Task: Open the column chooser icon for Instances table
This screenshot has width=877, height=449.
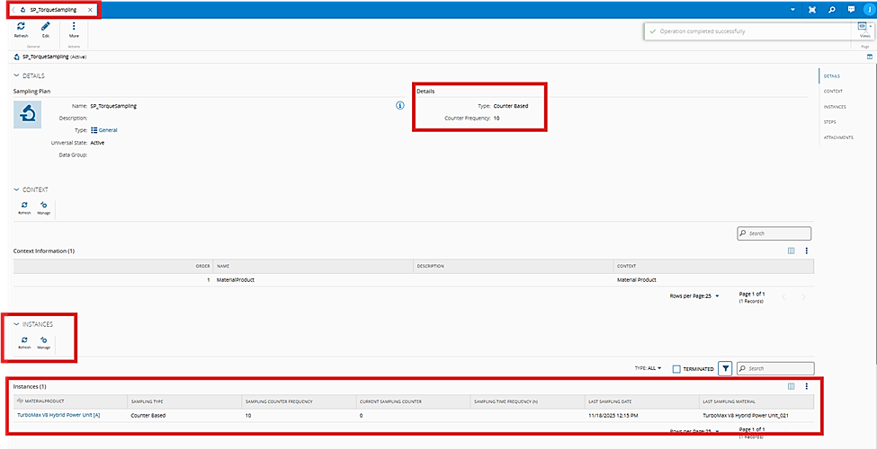Action: (x=791, y=386)
